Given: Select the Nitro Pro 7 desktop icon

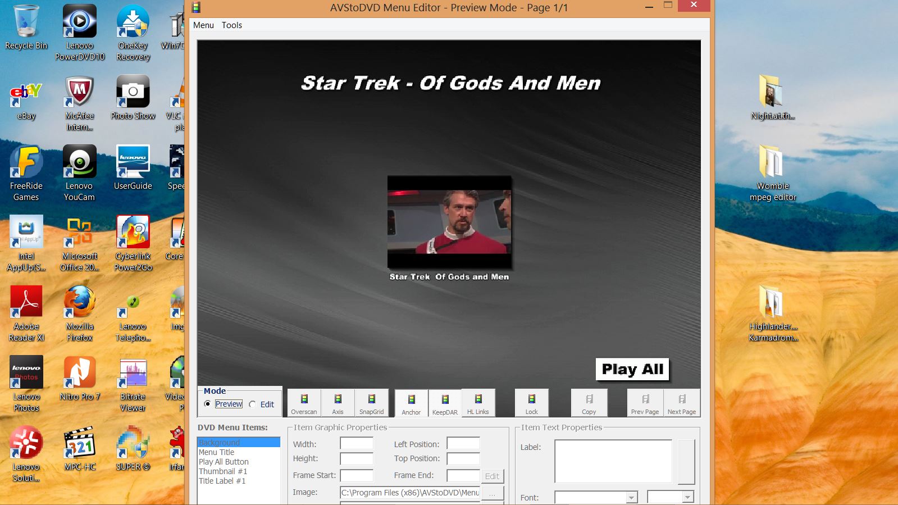Looking at the screenshot, I should click(80, 378).
